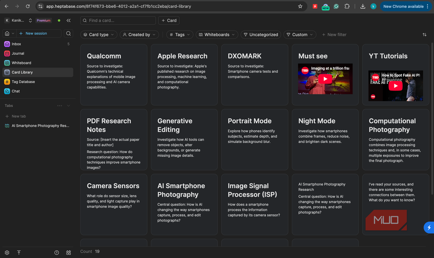Open the apps grid icon at sidebar bottom
The height and width of the screenshot is (258, 434).
[x=69, y=252]
